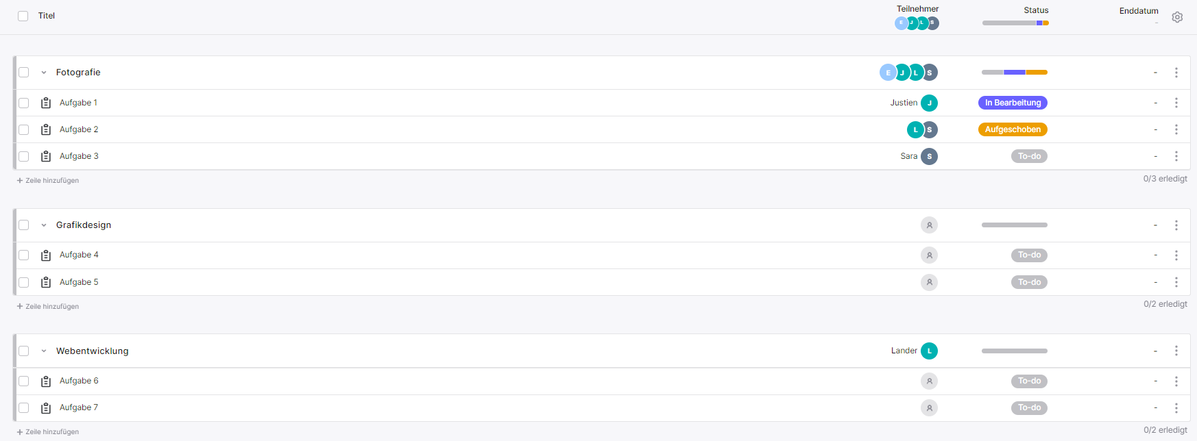Click Justien's avatar on Aufgabe 1
Viewport: 1197px width, 441px height.
(929, 103)
